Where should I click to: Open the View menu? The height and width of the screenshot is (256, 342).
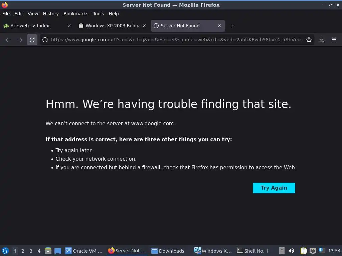tap(33, 14)
